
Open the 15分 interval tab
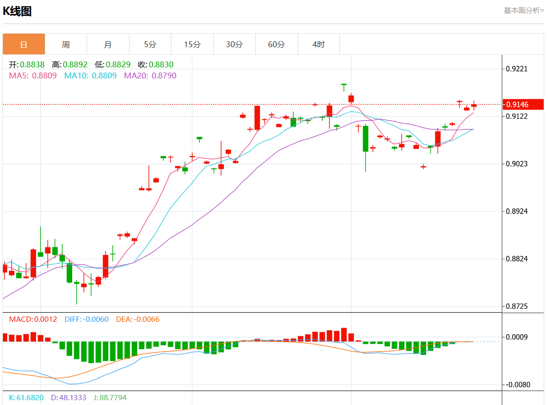192,44
